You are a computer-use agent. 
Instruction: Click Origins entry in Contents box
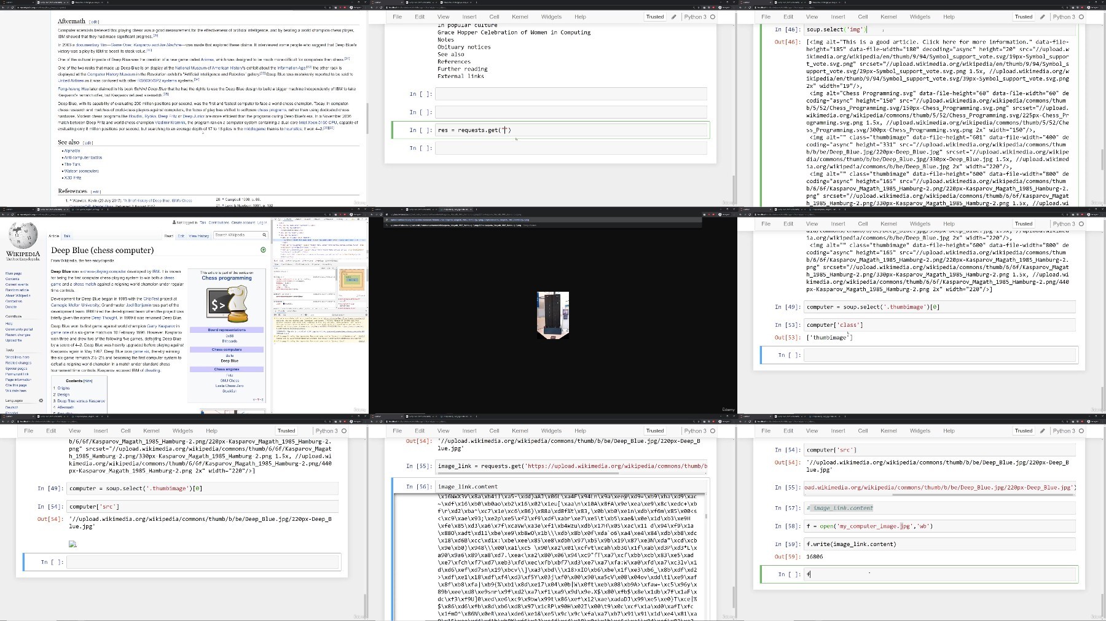63,388
